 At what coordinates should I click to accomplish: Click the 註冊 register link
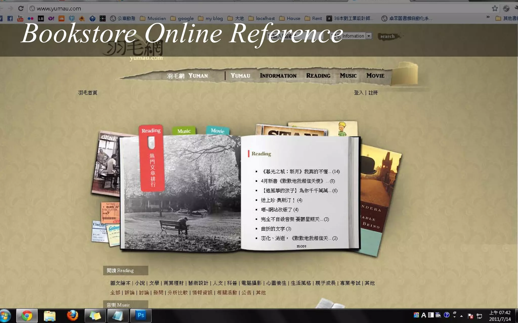[373, 93]
